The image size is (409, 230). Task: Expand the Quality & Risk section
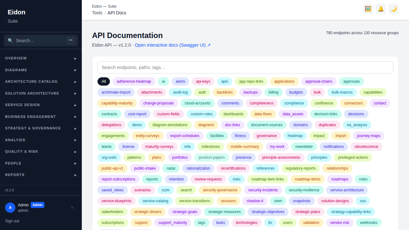[41, 152]
